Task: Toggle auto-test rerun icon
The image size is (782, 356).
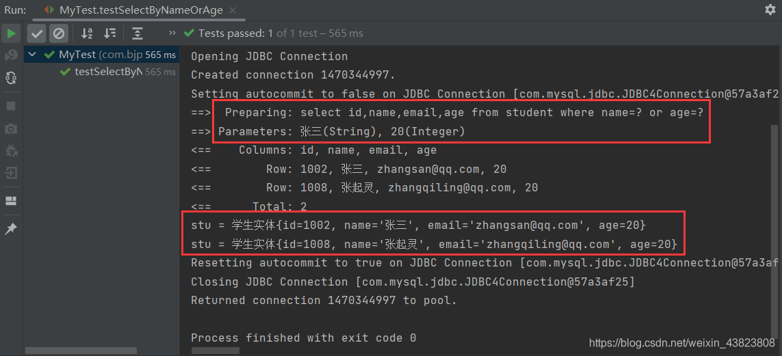Action: tap(11, 78)
